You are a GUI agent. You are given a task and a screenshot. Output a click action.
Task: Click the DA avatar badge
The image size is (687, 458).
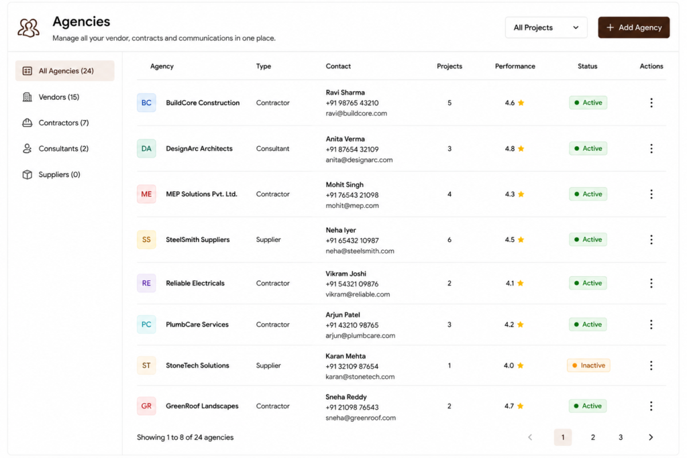146,148
